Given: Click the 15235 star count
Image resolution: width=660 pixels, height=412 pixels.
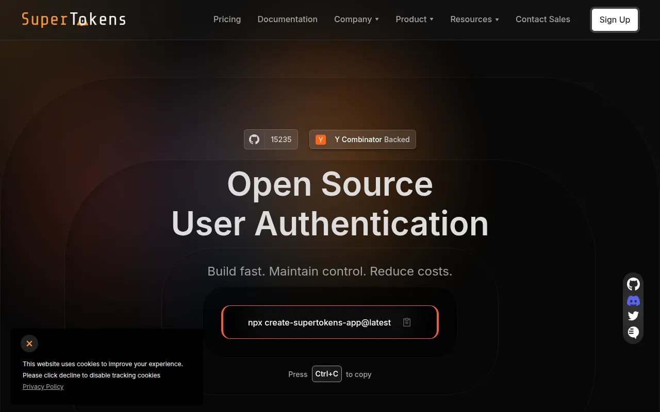Looking at the screenshot, I should pos(281,140).
